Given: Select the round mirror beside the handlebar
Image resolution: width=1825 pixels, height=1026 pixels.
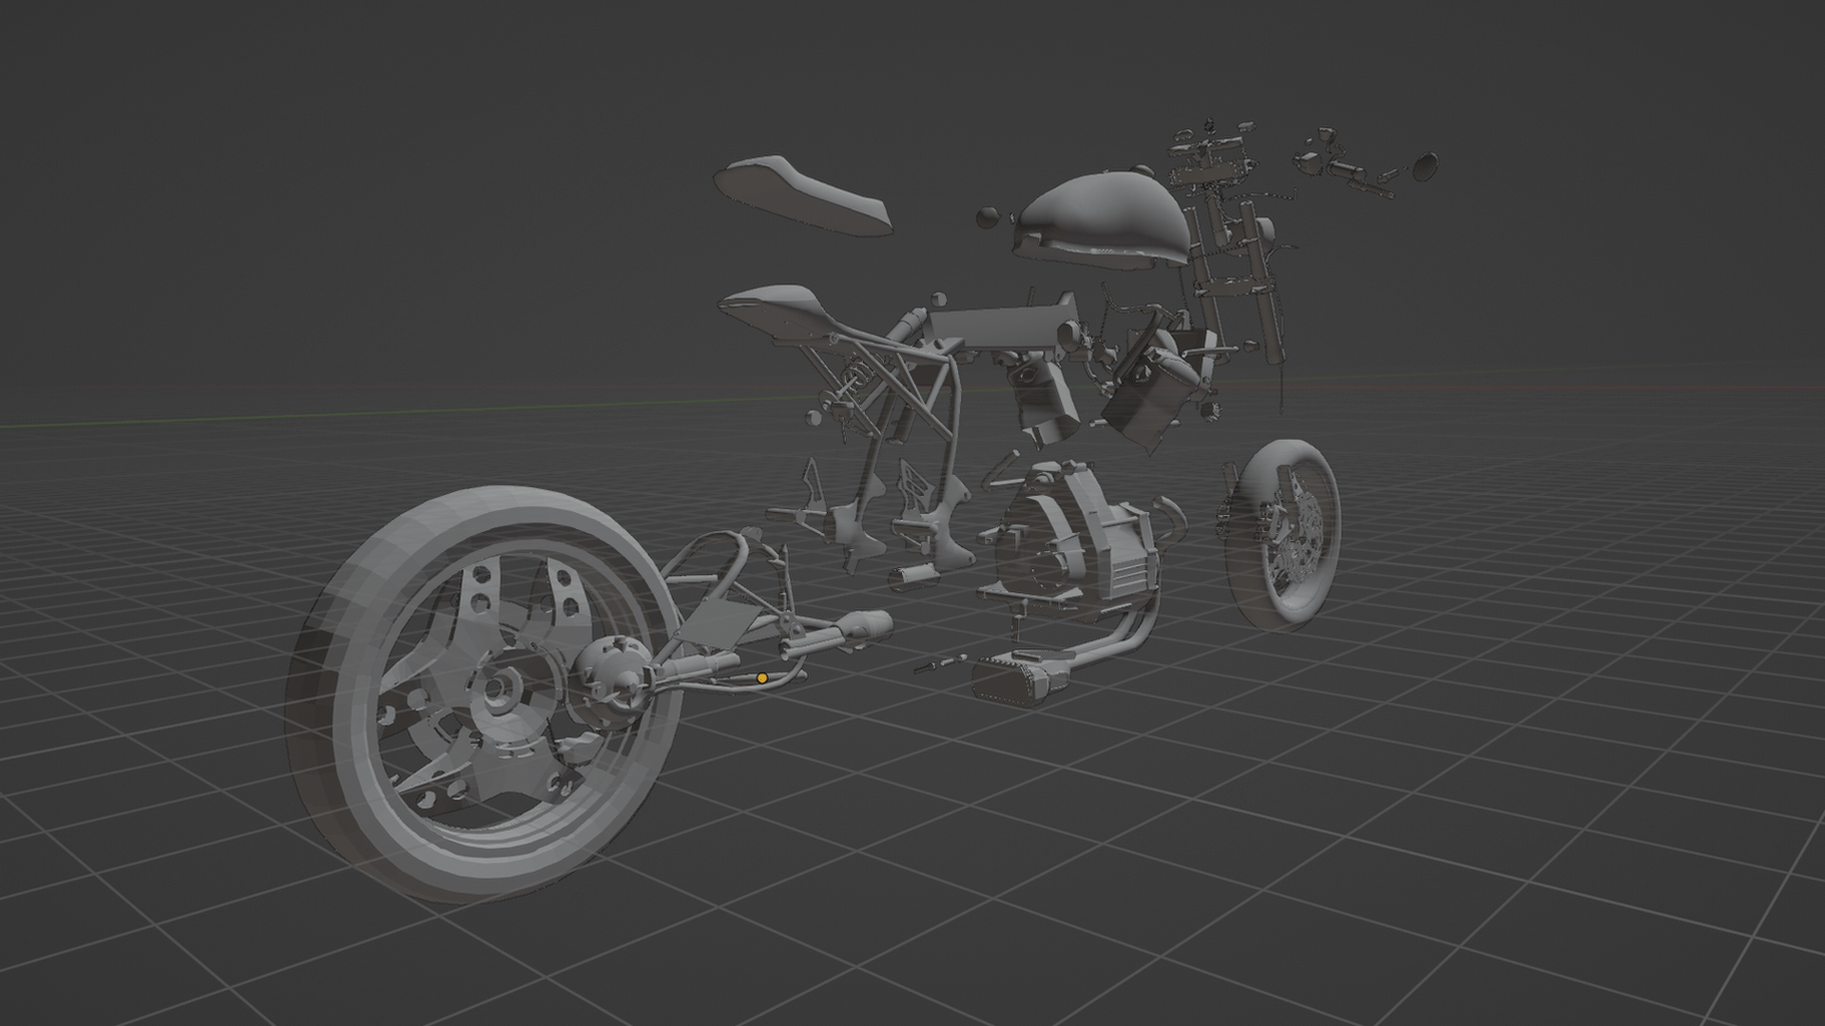Looking at the screenshot, I should pos(1425,165).
